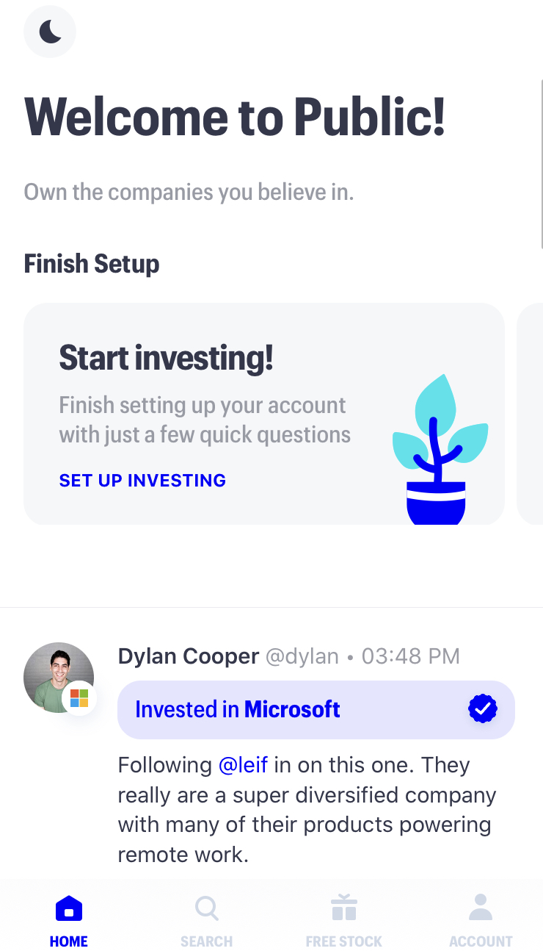
Task: Tap the Microsoft logo badge on the avatar
Action: tap(79, 698)
